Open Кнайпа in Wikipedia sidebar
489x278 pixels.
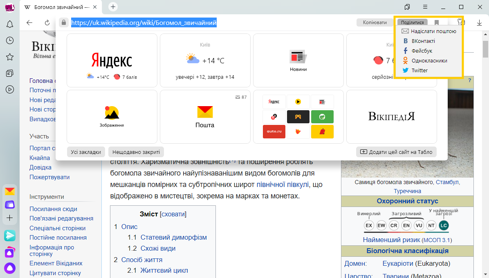(x=40, y=158)
